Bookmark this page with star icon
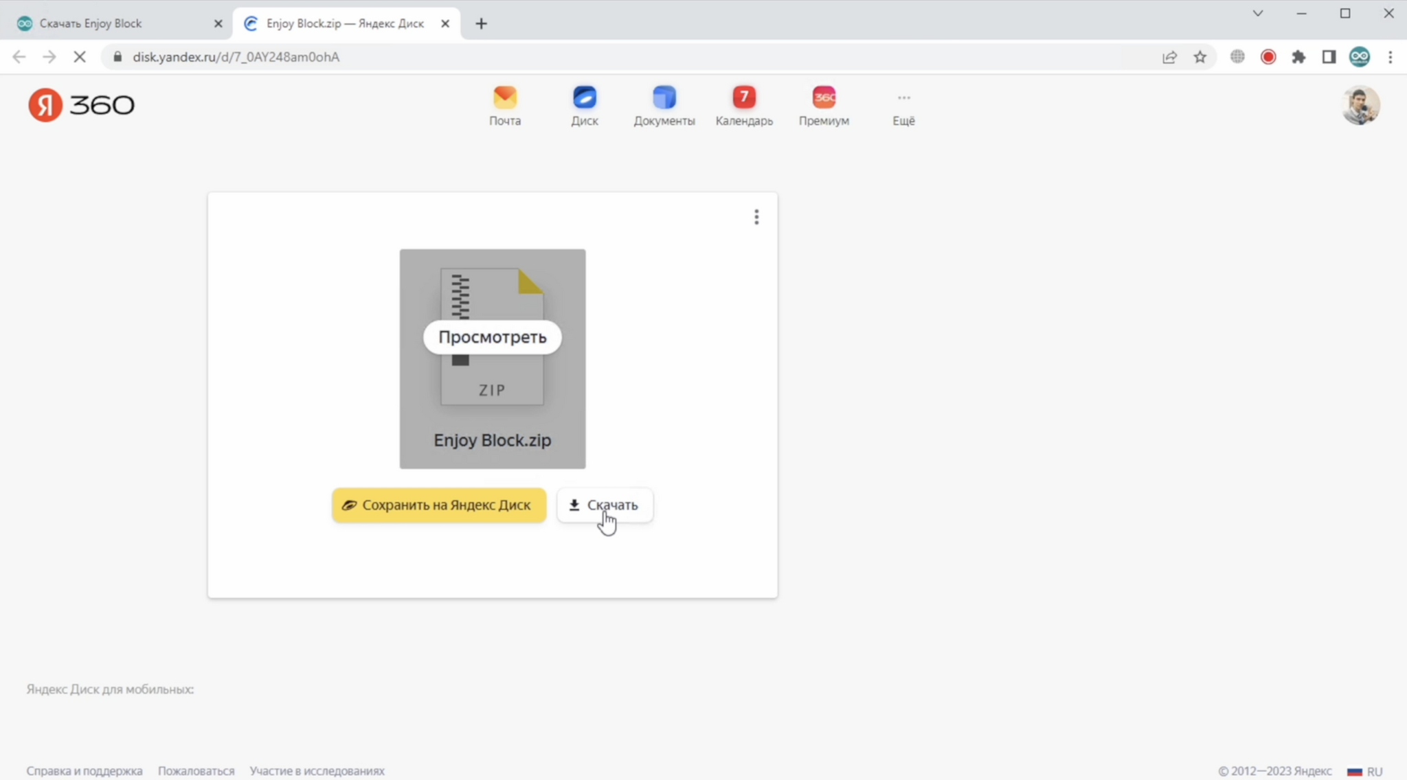1407x780 pixels. 1200,57
